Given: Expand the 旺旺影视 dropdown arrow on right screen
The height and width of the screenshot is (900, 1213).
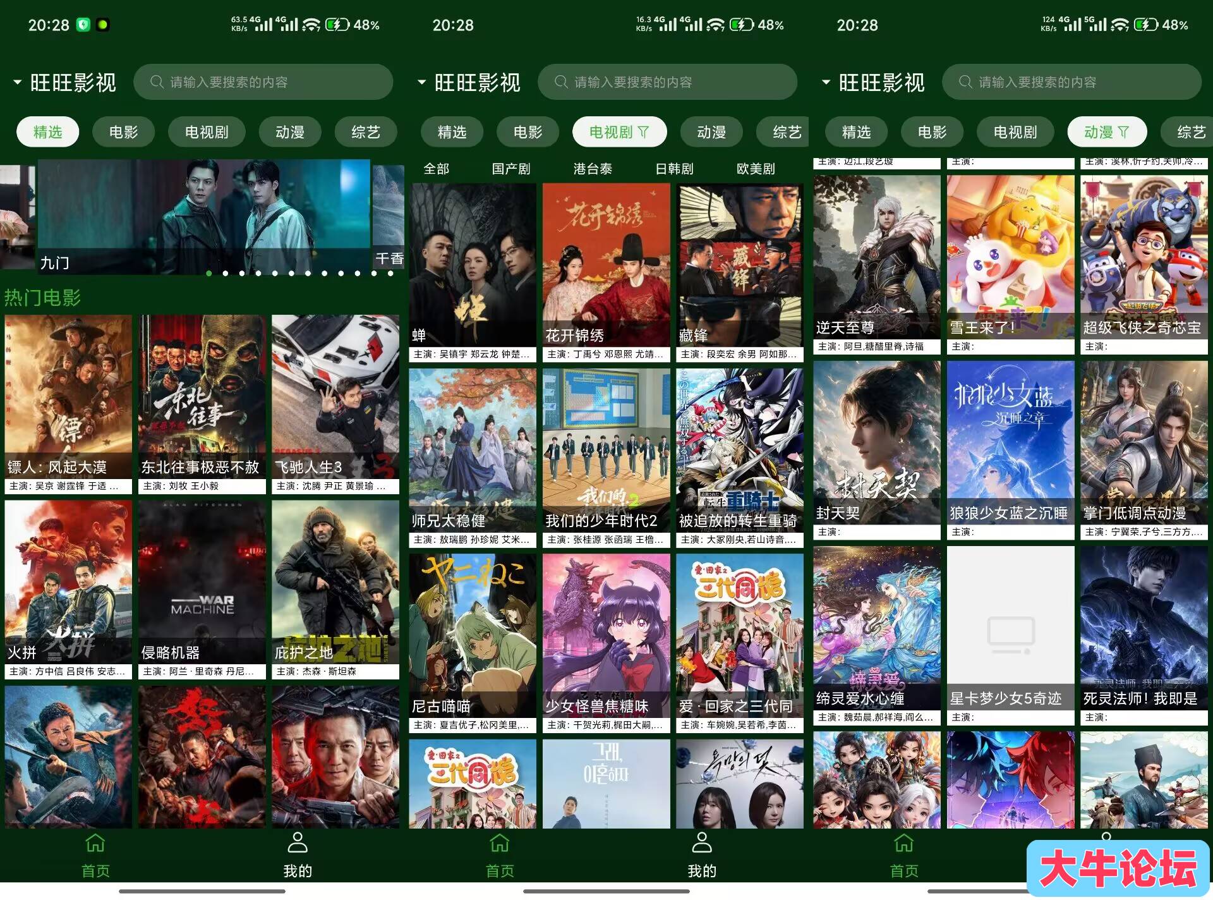Looking at the screenshot, I should (x=826, y=82).
